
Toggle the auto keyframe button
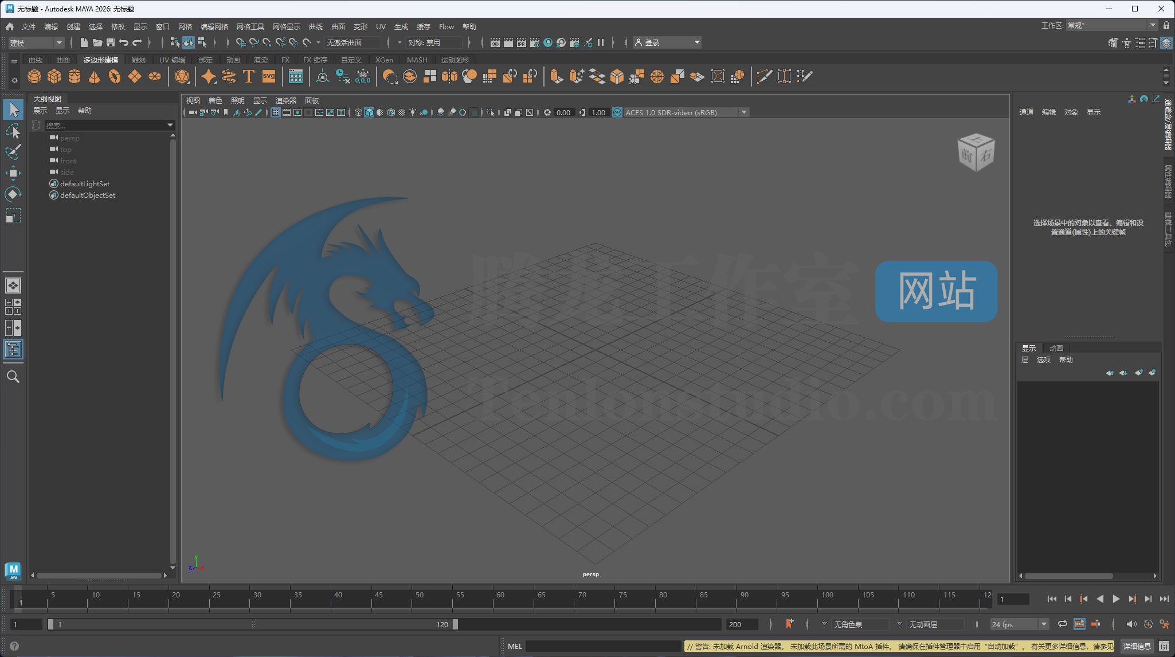point(1148,624)
